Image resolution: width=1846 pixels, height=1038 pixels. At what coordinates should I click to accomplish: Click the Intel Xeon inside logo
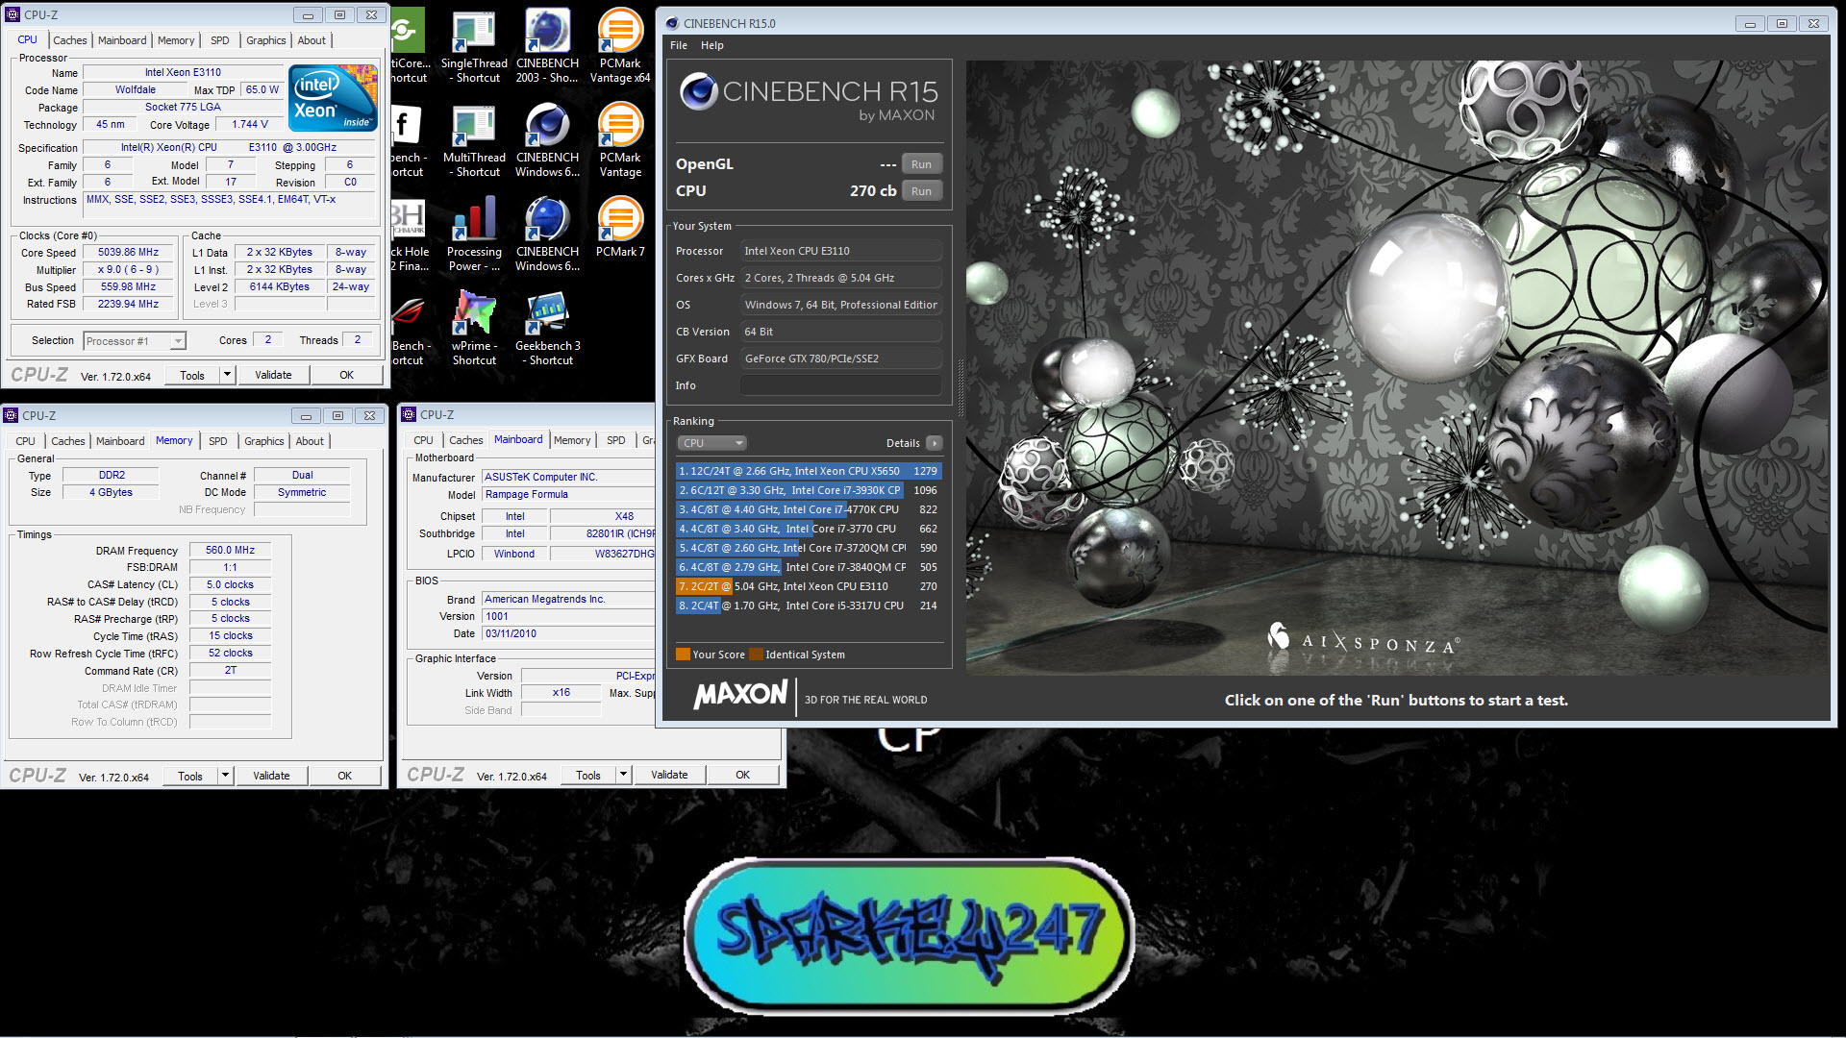(333, 98)
